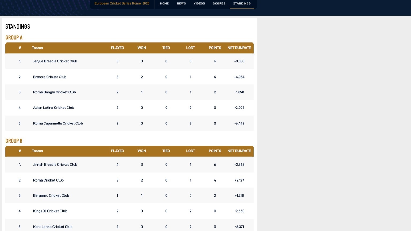Click Jinnah Brescia Cricket Club team name
This screenshot has height=231, width=411.
(x=55, y=165)
